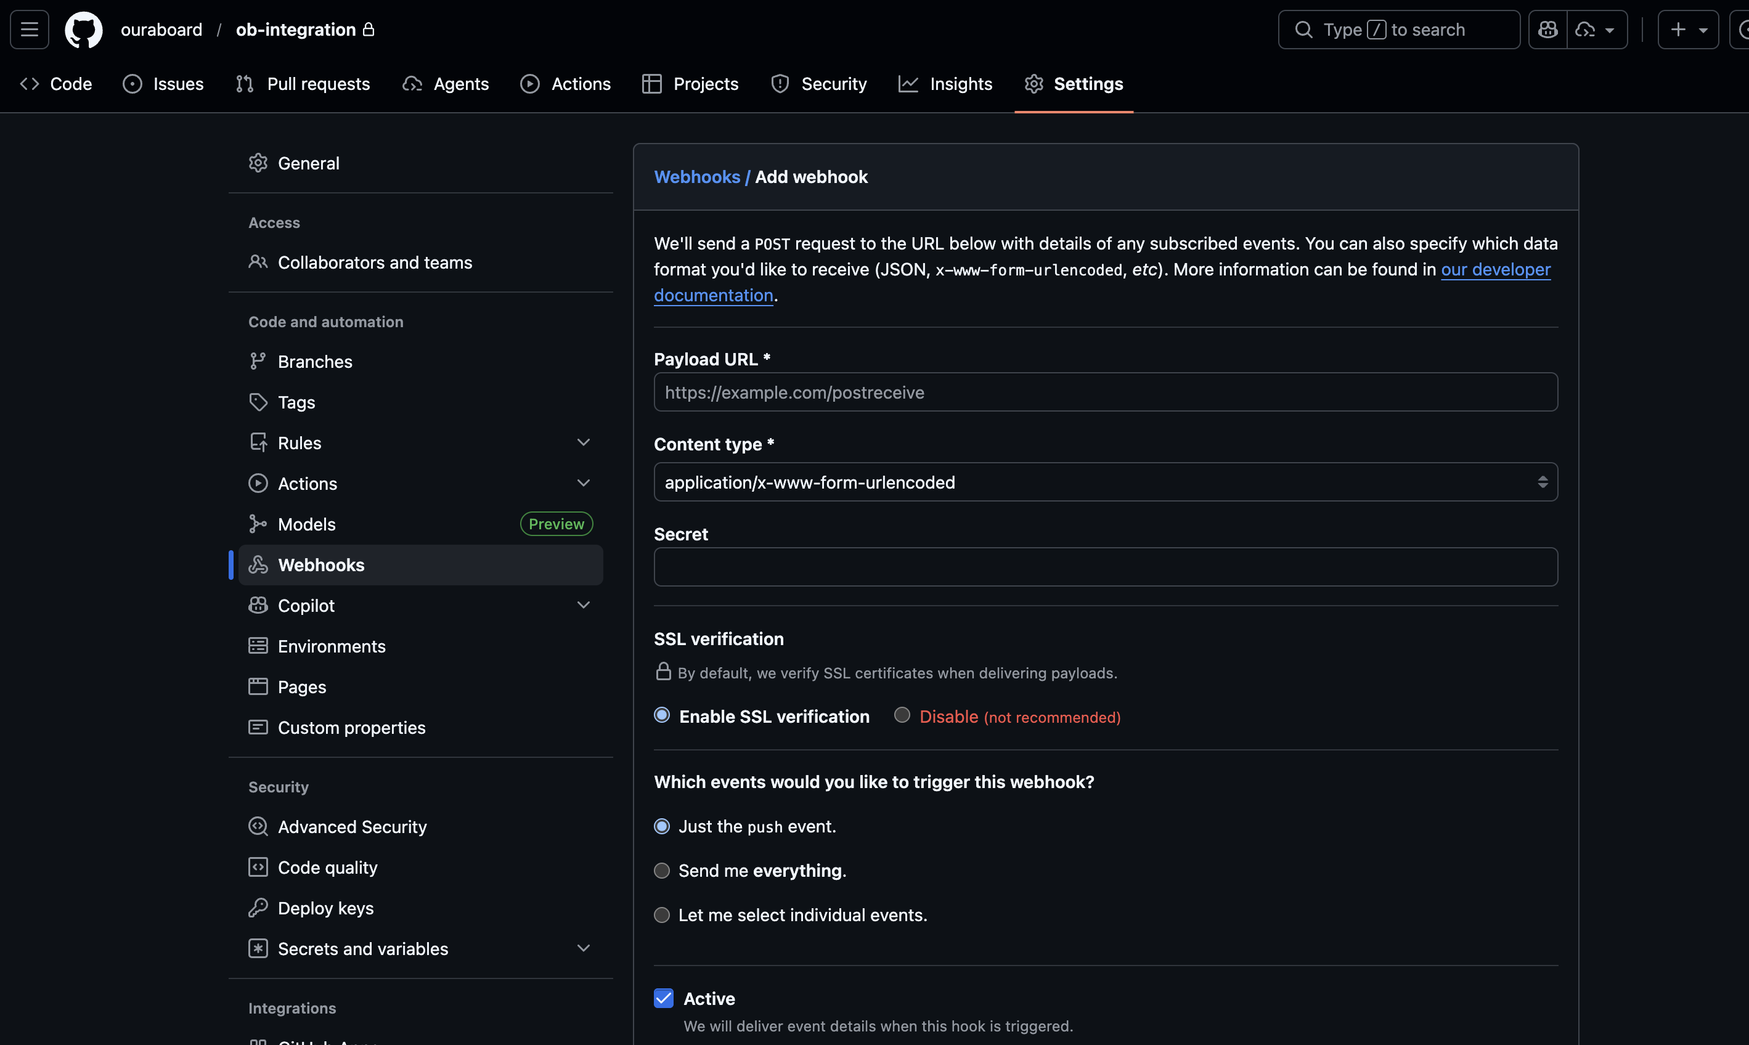Click the General gear icon in sidebar

(258, 163)
